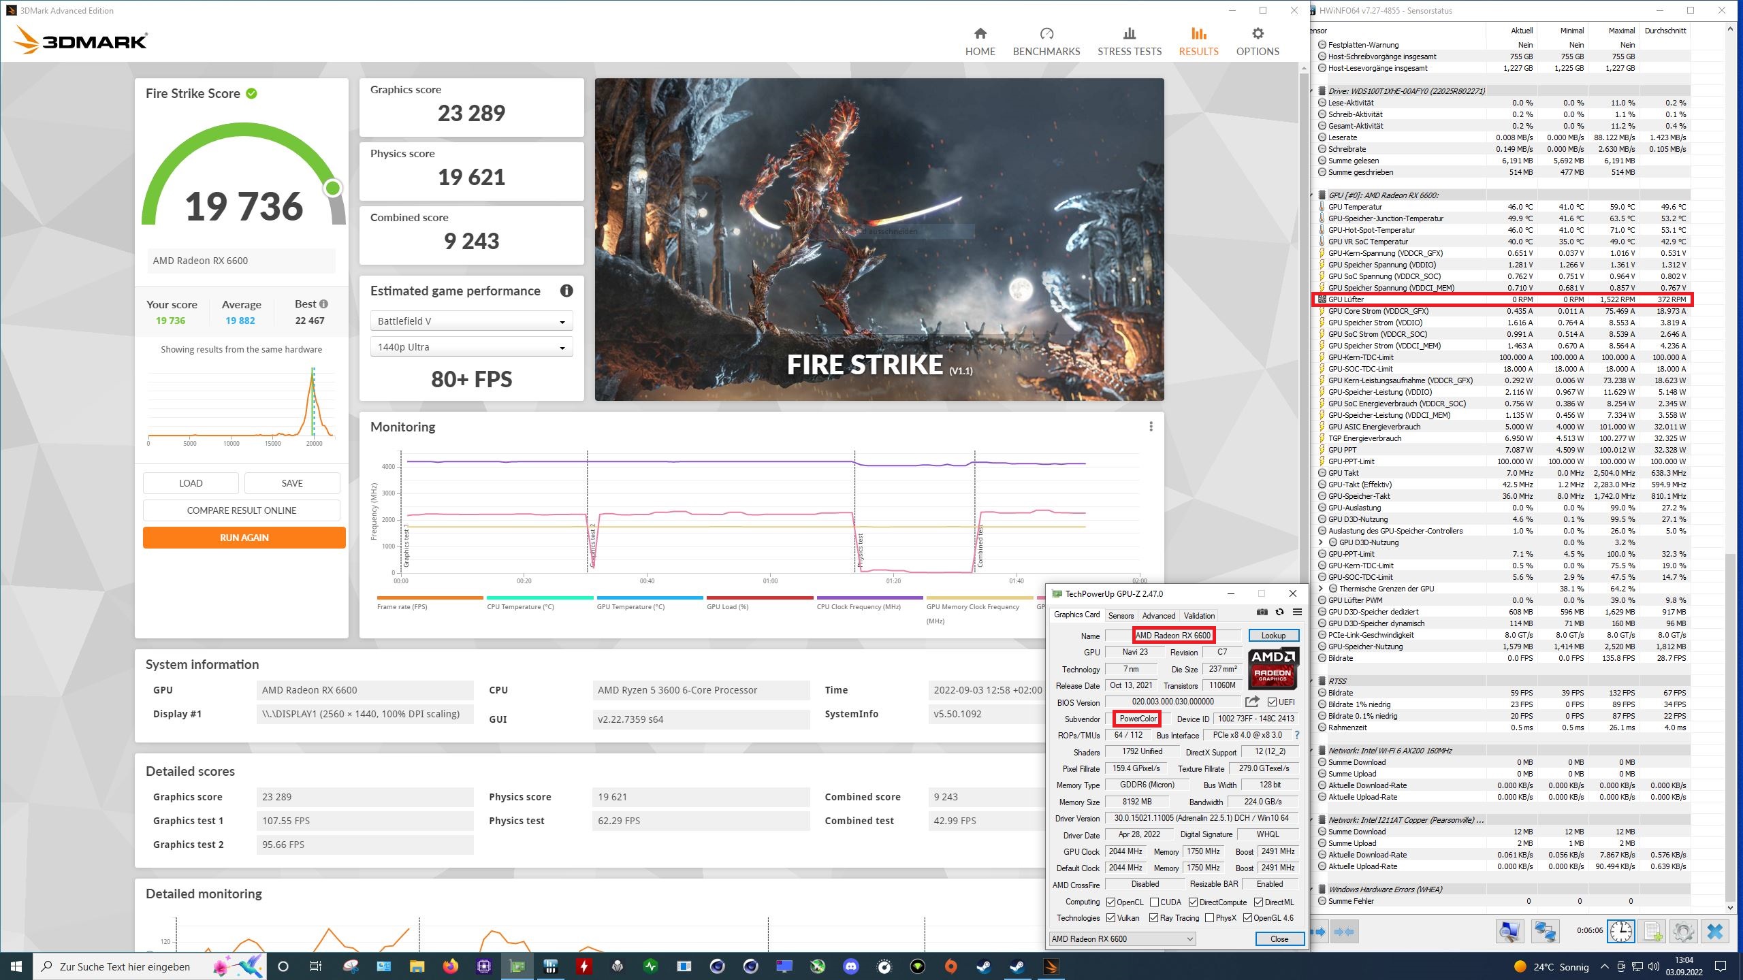Click RUN AGAIN button
This screenshot has height=980, width=1743.
tap(244, 538)
